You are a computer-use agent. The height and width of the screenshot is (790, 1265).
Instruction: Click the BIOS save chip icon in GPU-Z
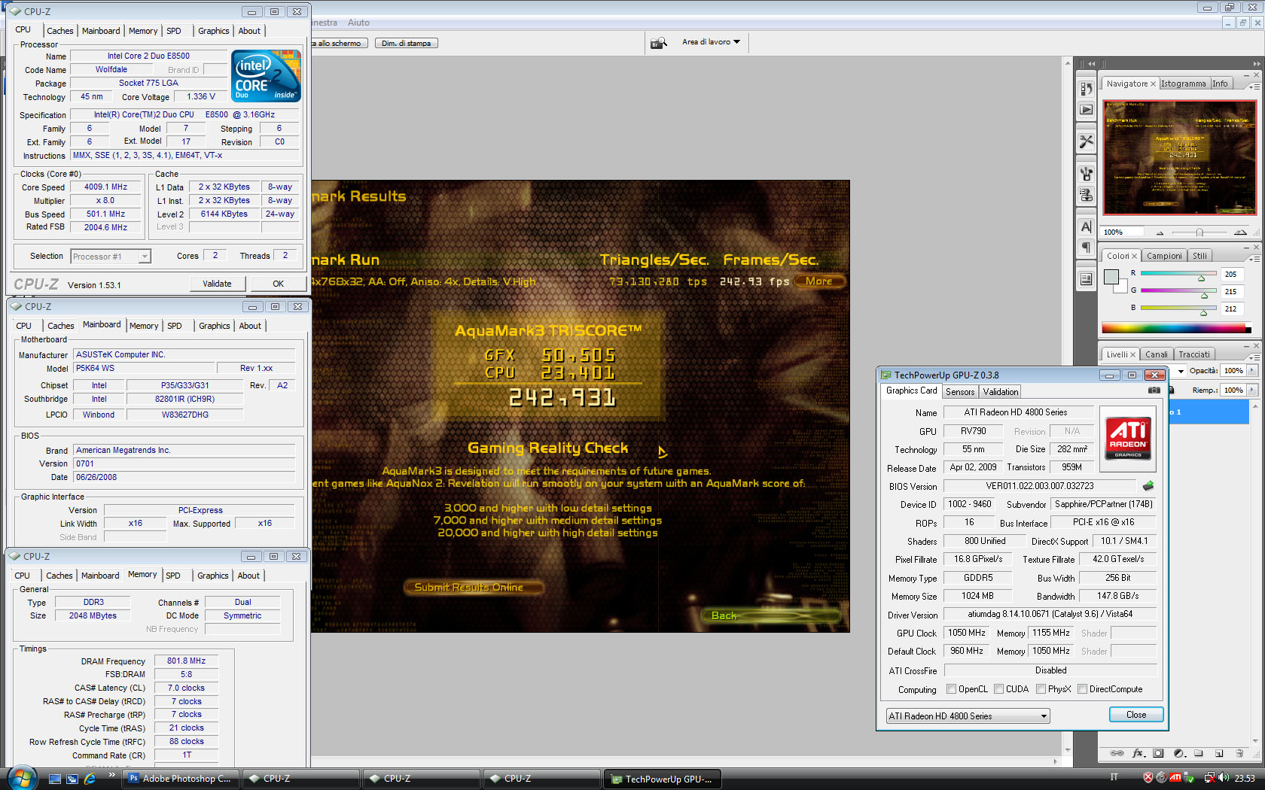pyautogui.click(x=1148, y=486)
